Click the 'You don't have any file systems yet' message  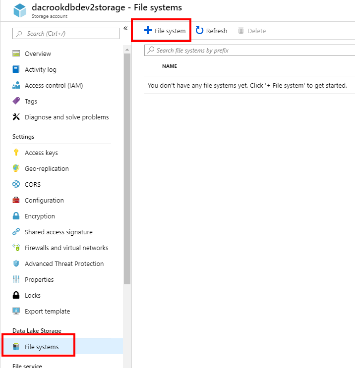pos(247,85)
